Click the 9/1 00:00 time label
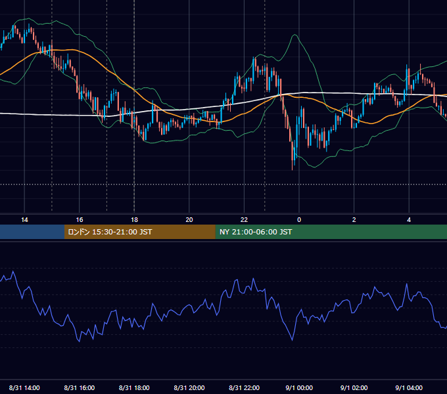 click(x=299, y=387)
